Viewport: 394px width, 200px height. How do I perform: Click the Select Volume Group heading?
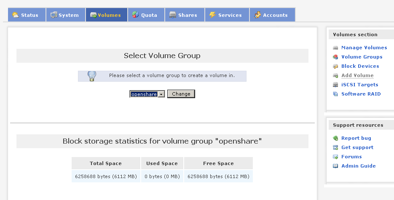[x=162, y=56]
